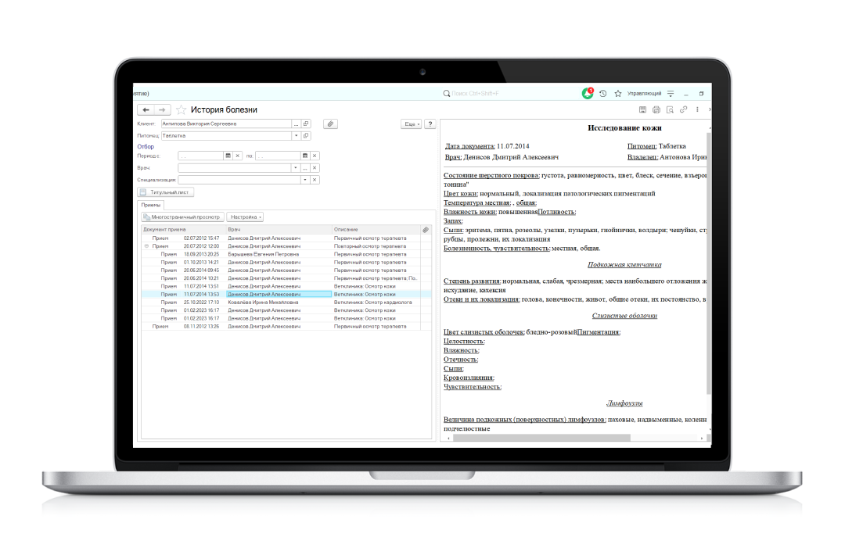The width and height of the screenshot is (845, 555).
Task: Open calendar picker for 'Период с' date
Action: [228, 156]
